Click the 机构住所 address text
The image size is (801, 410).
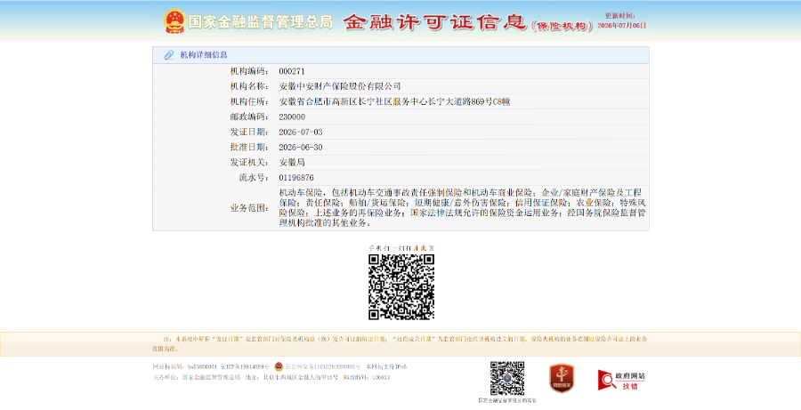pos(394,101)
